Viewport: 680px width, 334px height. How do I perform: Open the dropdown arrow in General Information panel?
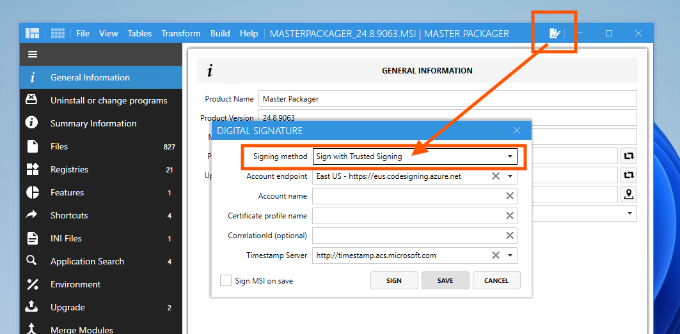click(629, 213)
